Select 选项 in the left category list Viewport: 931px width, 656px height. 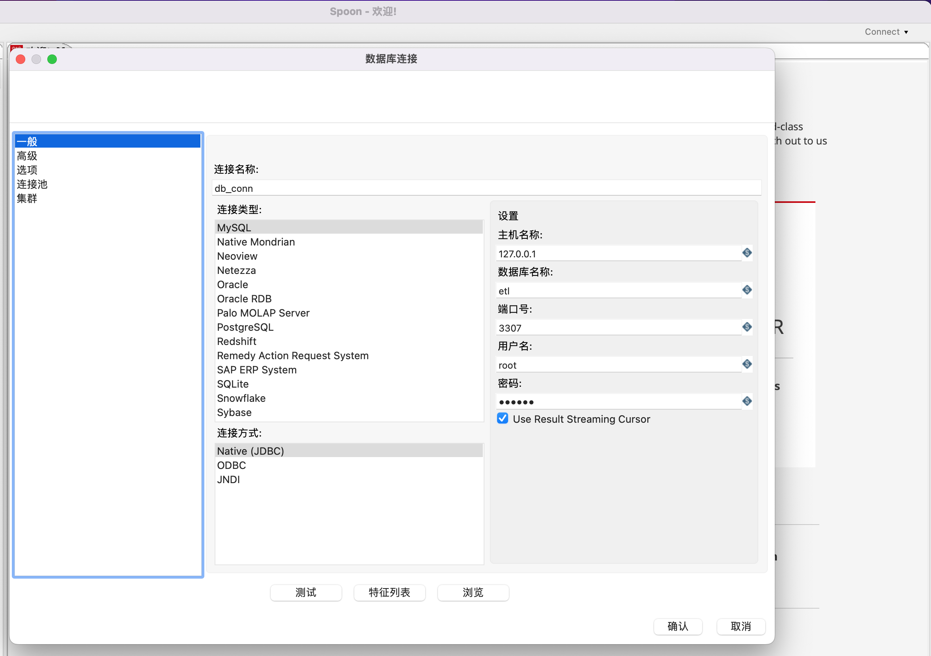[27, 170]
